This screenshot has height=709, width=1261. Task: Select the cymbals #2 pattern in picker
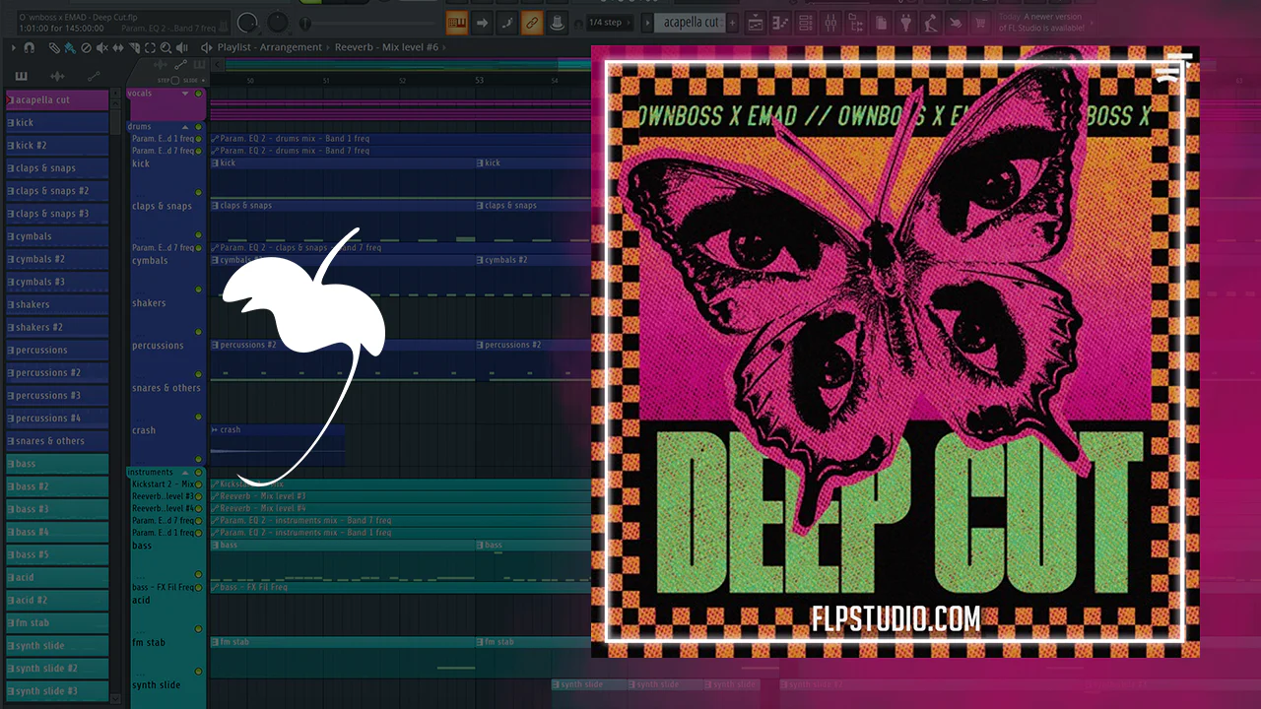57,259
